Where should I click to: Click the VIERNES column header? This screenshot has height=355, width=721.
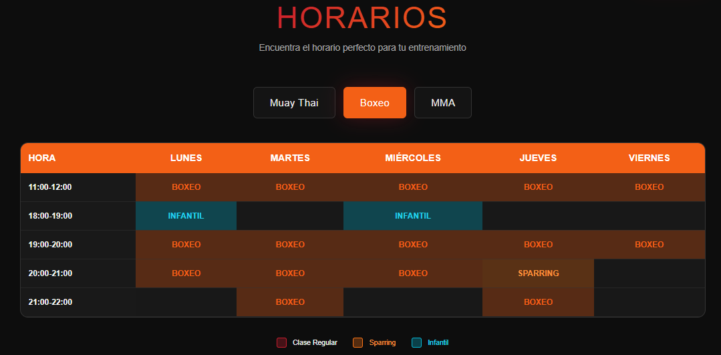650,158
